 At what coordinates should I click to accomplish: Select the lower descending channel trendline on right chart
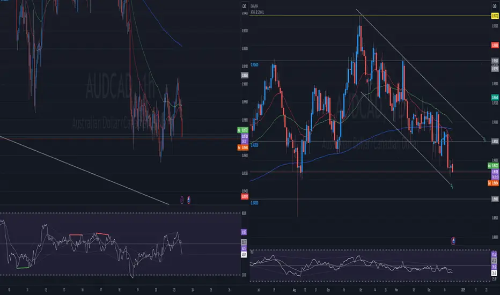[x=407, y=139]
